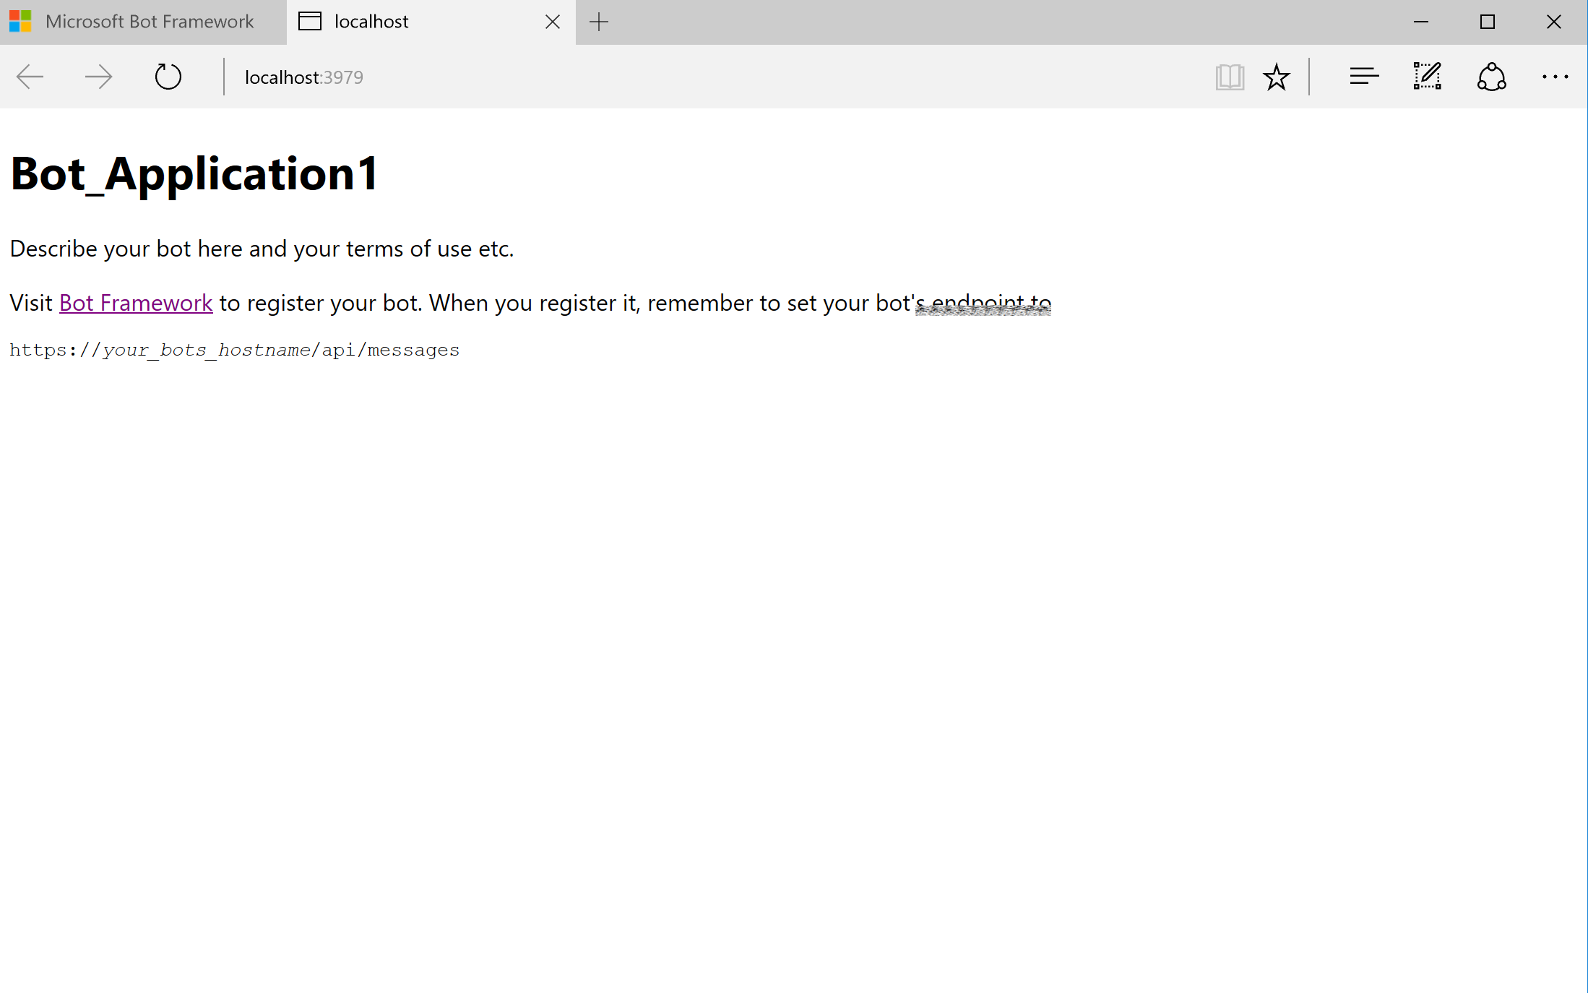Close the localhost tab
The width and height of the screenshot is (1588, 993).
(553, 22)
